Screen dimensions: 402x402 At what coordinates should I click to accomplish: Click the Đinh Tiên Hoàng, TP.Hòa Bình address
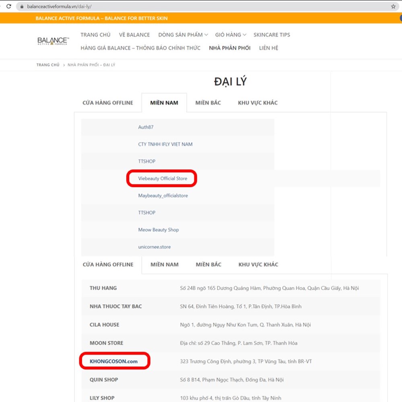point(241,306)
